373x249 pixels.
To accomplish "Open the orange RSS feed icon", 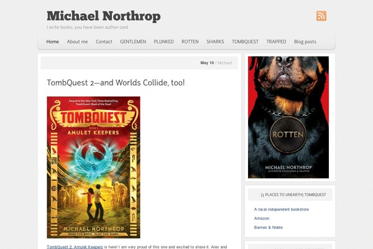I will pyautogui.click(x=321, y=16).
